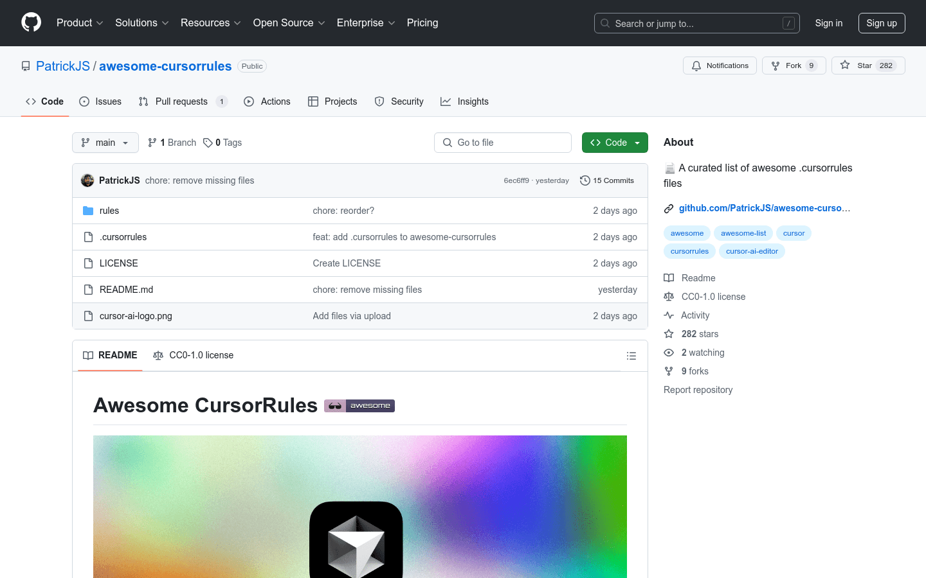926x578 pixels.
Task: Open the README outline list icon
Action: click(631, 356)
